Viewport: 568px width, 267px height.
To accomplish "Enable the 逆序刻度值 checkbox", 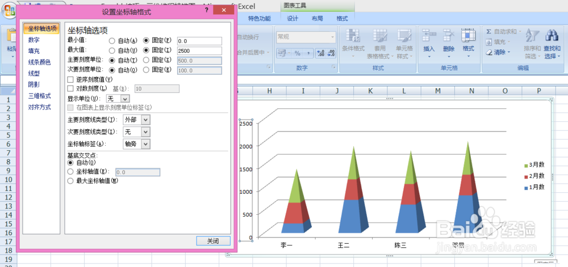I will coord(70,79).
